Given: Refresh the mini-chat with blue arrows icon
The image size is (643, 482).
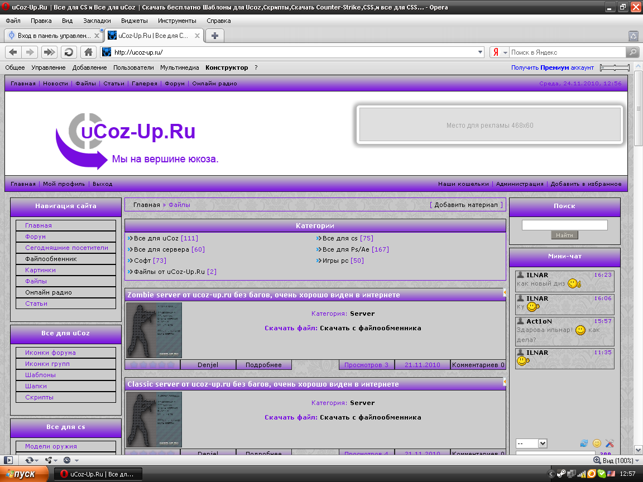Looking at the screenshot, I should 584,444.
